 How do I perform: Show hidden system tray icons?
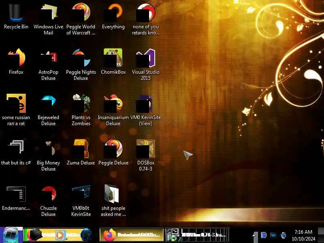coord(254,235)
